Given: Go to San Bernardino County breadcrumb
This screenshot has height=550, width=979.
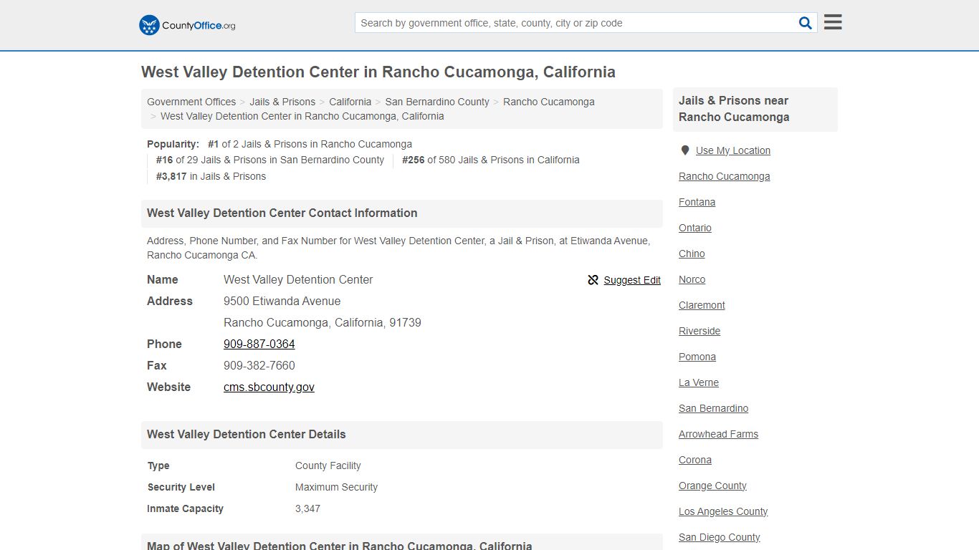Looking at the screenshot, I should click(437, 102).
